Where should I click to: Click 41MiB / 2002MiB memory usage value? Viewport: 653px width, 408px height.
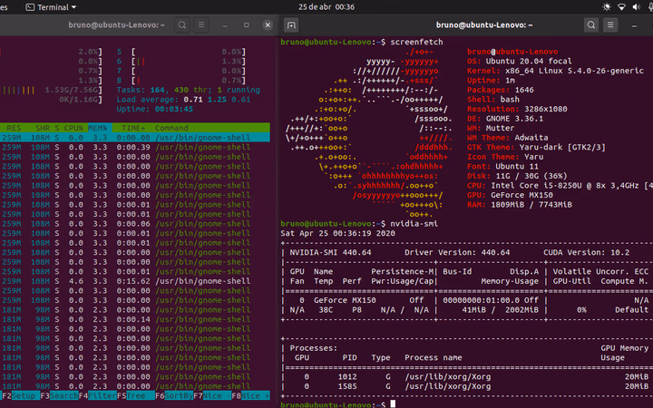coord(500,310)
